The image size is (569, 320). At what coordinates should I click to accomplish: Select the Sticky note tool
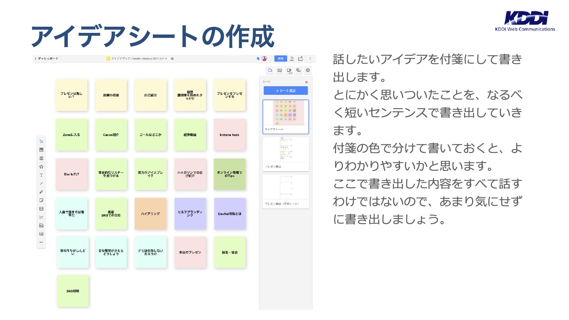(x=41, y=200)
